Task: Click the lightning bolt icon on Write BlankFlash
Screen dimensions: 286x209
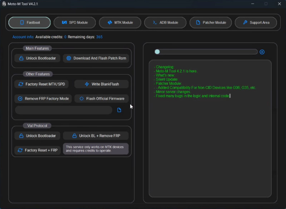Action: point(87,84)
